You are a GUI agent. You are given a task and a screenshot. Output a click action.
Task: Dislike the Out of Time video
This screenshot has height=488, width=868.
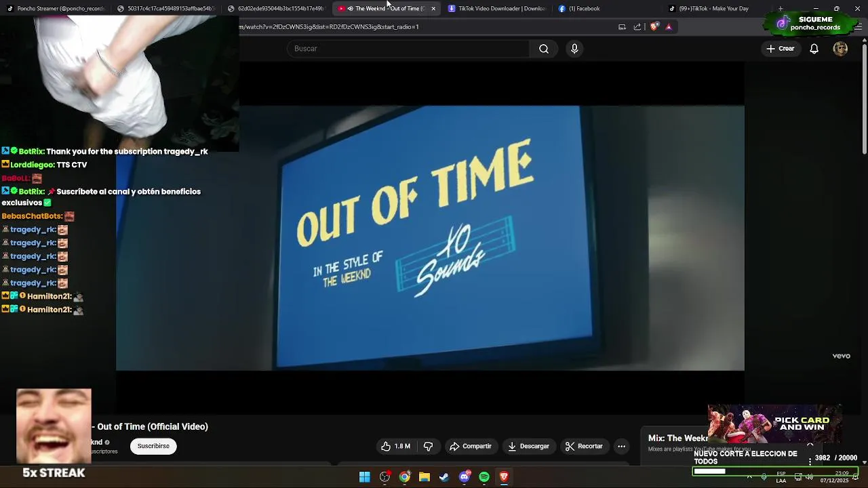tap(428, 446)
